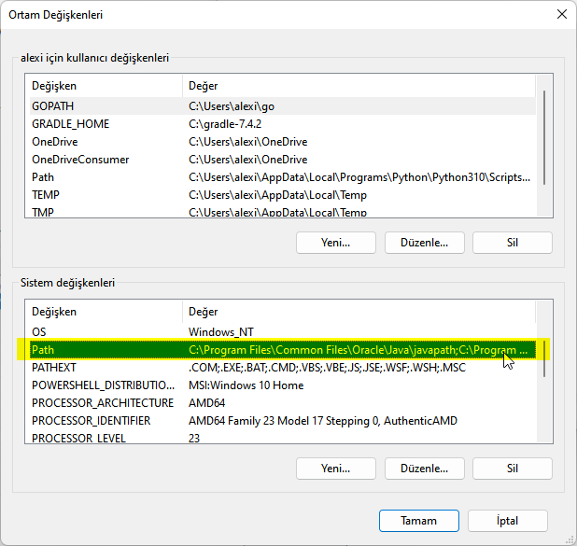Delete system variable using Sil button
The image size is (577, 546).
(x=512, y=469)
